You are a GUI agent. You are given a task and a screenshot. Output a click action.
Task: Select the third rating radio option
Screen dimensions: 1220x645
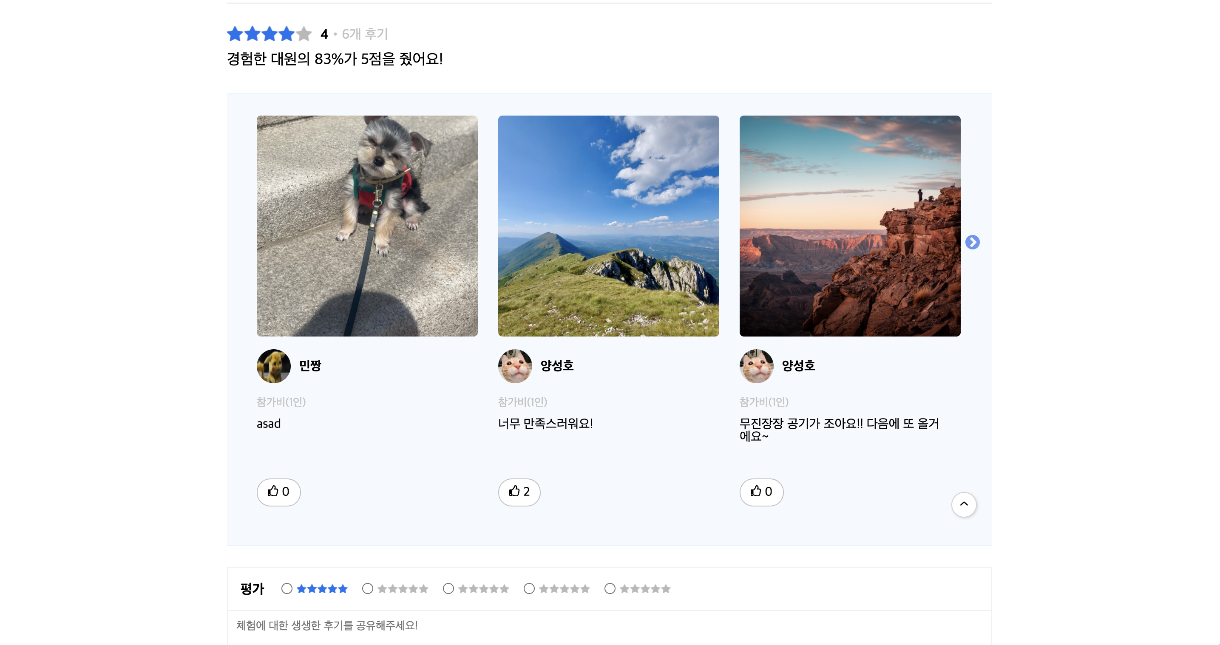pyautogui.click(x=448, y=588)
